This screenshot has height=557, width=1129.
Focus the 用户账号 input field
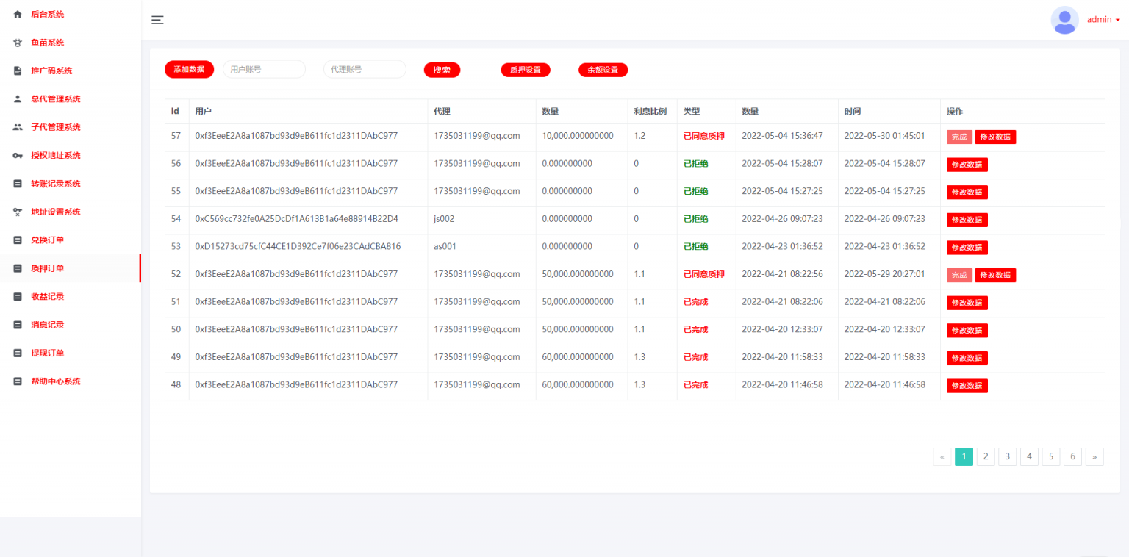click(264, 69)
